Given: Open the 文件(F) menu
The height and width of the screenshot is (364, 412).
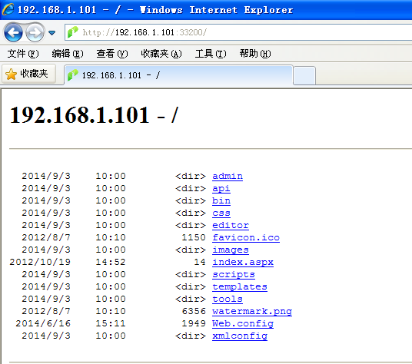Looking at the screenshot, I should (23, 54).
